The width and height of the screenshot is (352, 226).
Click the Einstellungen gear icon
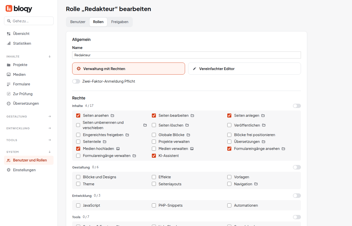pos(9,170)
